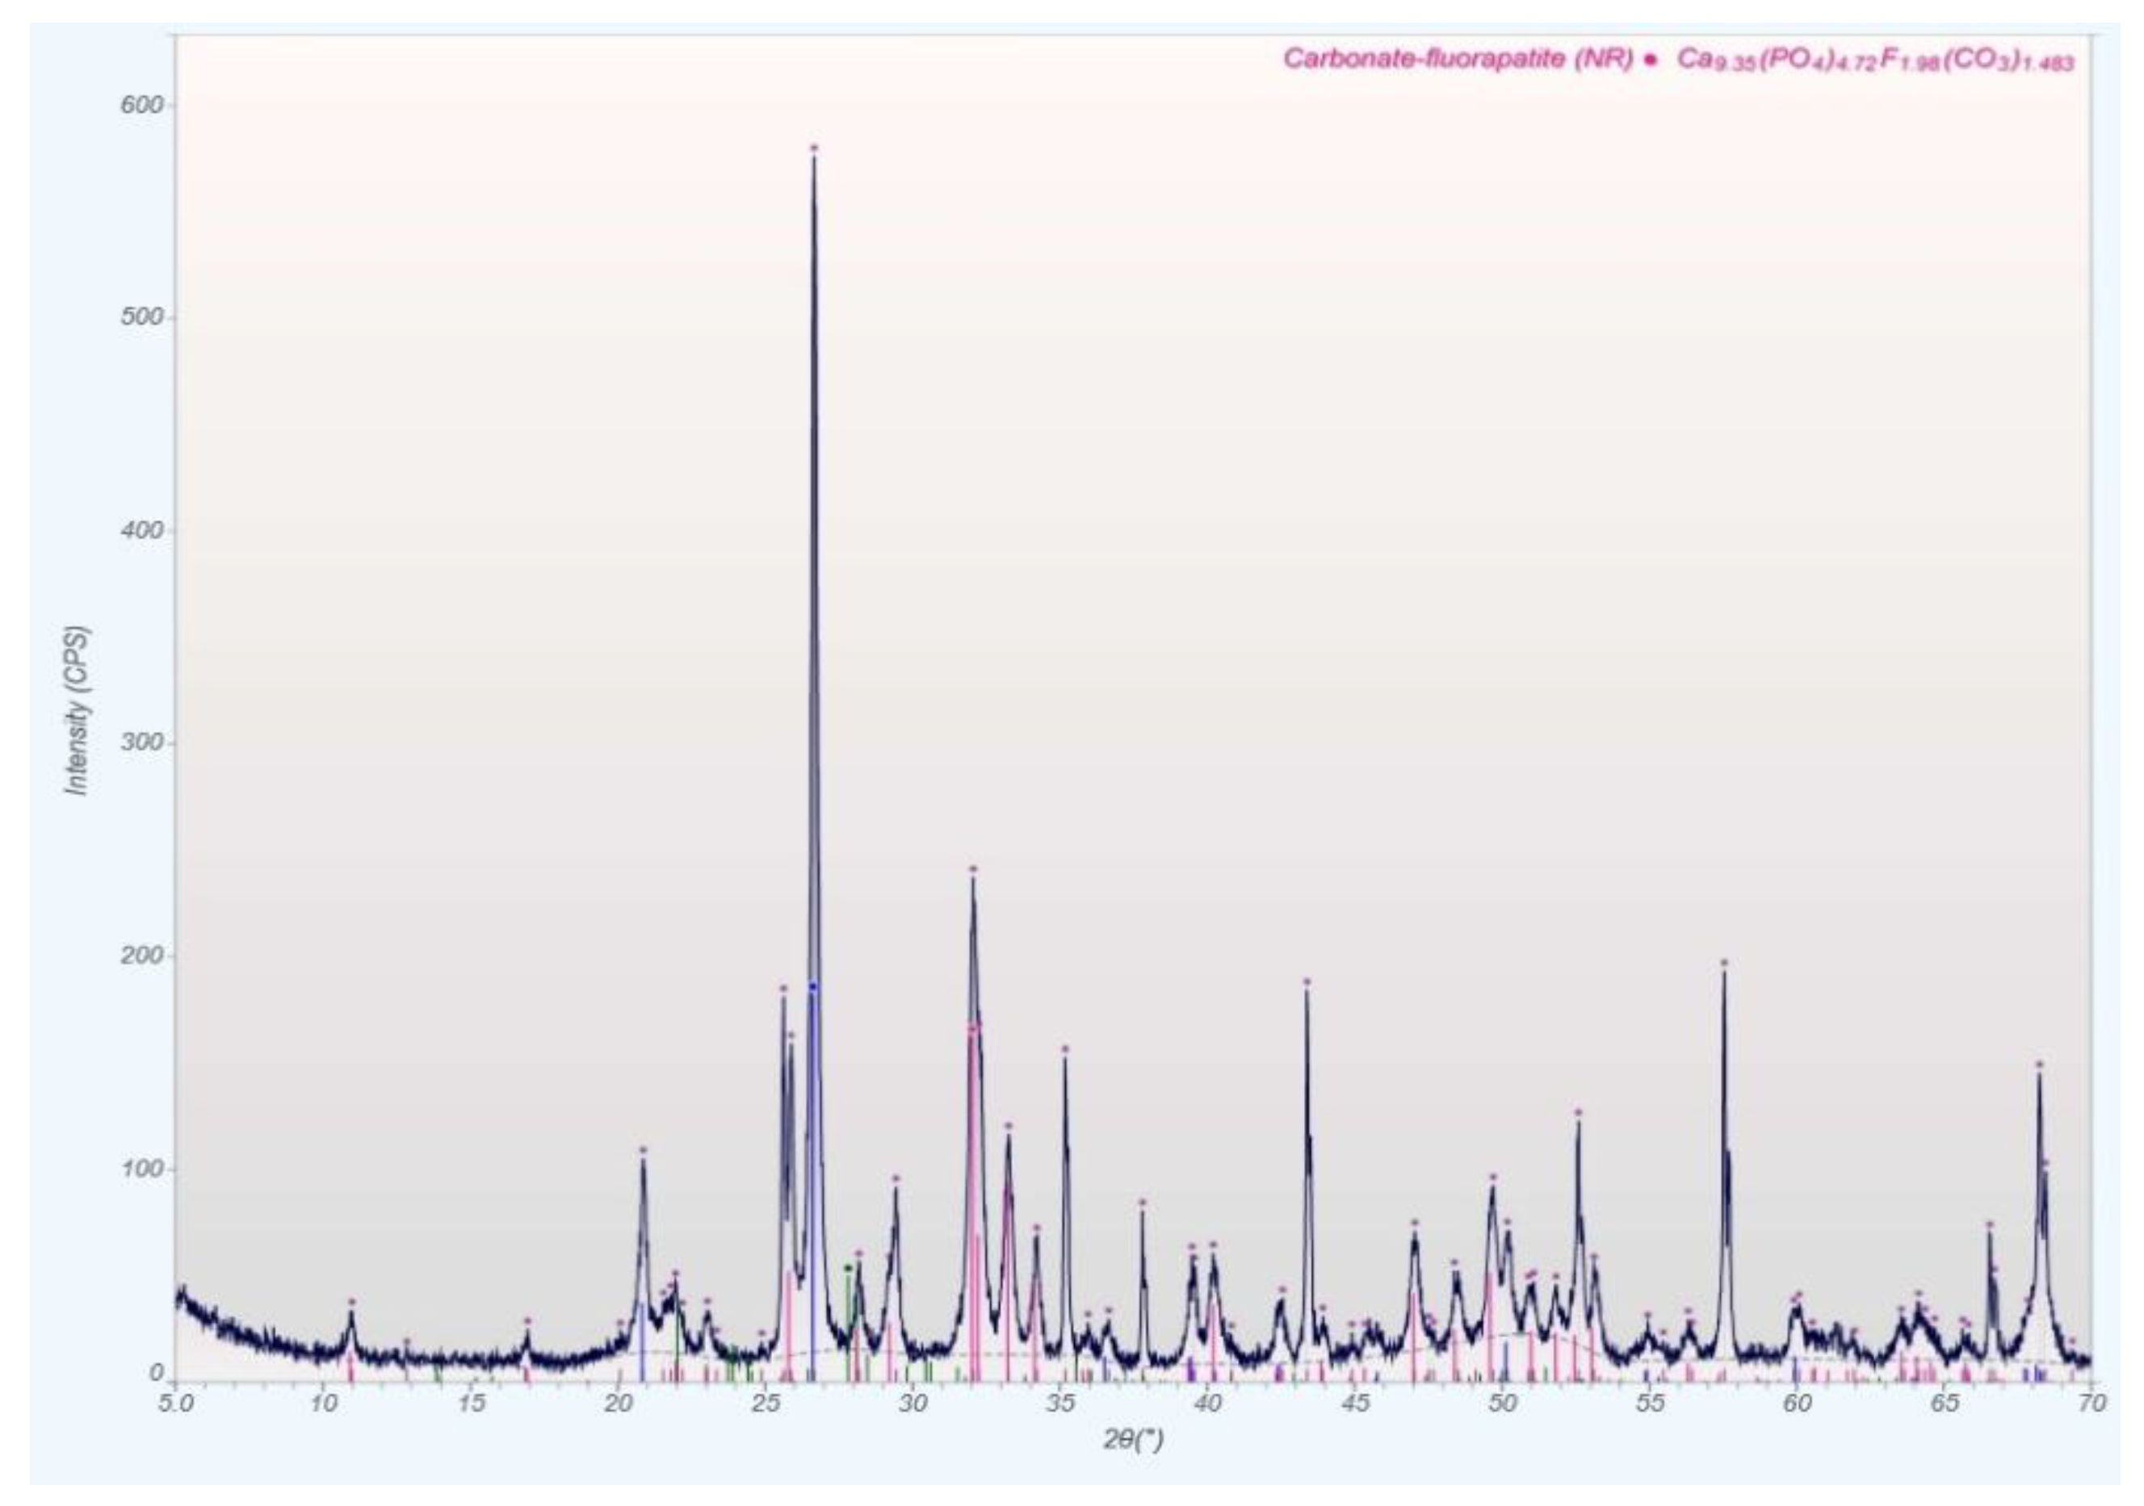Click the marker above the 52.6° peak

pyautogui.click(x=1578, y=1113)
